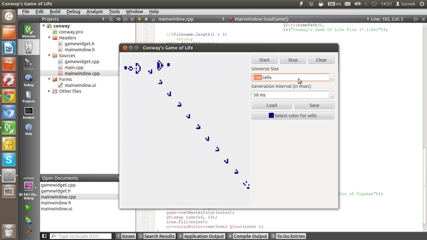The height and width of the screenshot is (240, 427).
Task: Select mainwindow.h in Open Documents list
Action: pyautogui.click(x=56, y=203)
